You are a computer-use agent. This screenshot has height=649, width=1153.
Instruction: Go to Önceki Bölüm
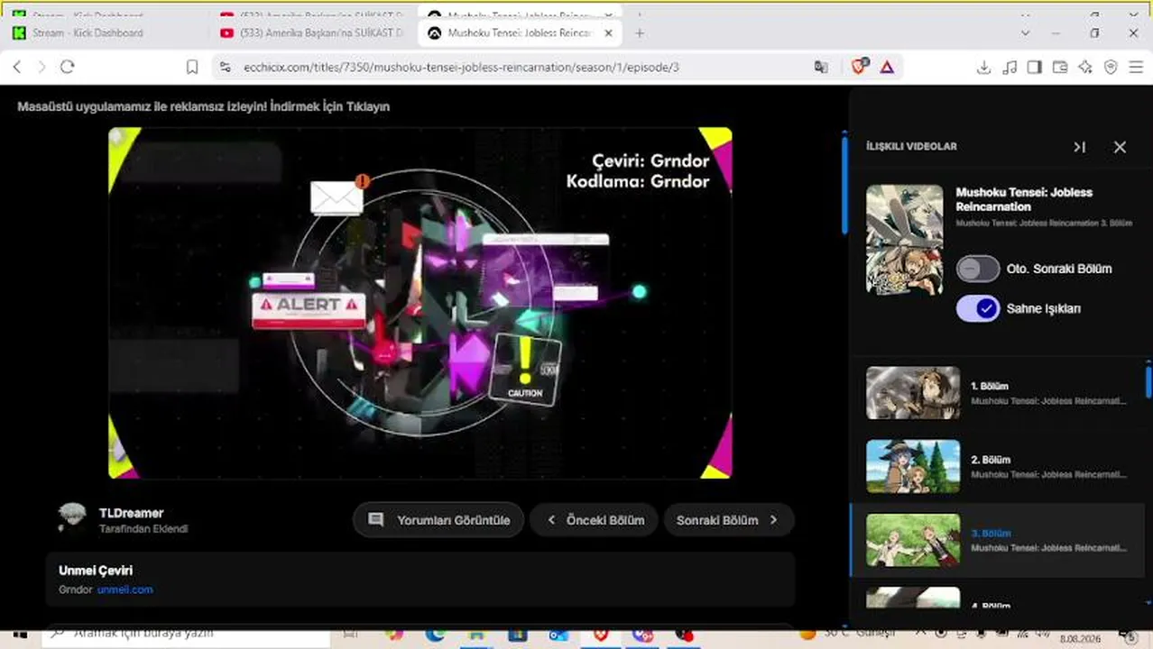point(594,520)
